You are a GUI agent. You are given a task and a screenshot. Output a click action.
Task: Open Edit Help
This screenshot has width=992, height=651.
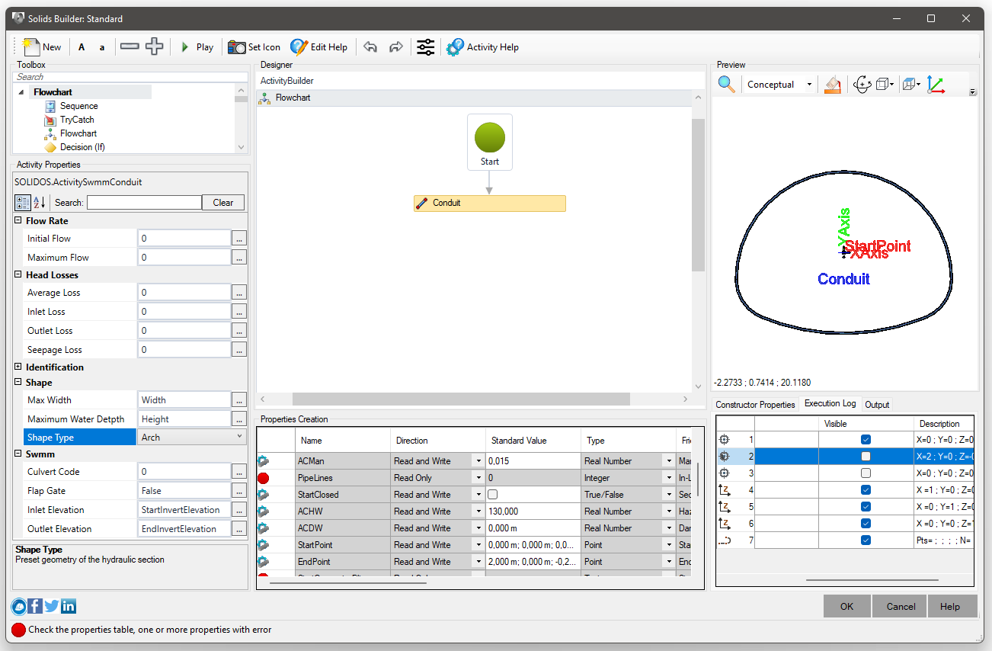[319, 47]
